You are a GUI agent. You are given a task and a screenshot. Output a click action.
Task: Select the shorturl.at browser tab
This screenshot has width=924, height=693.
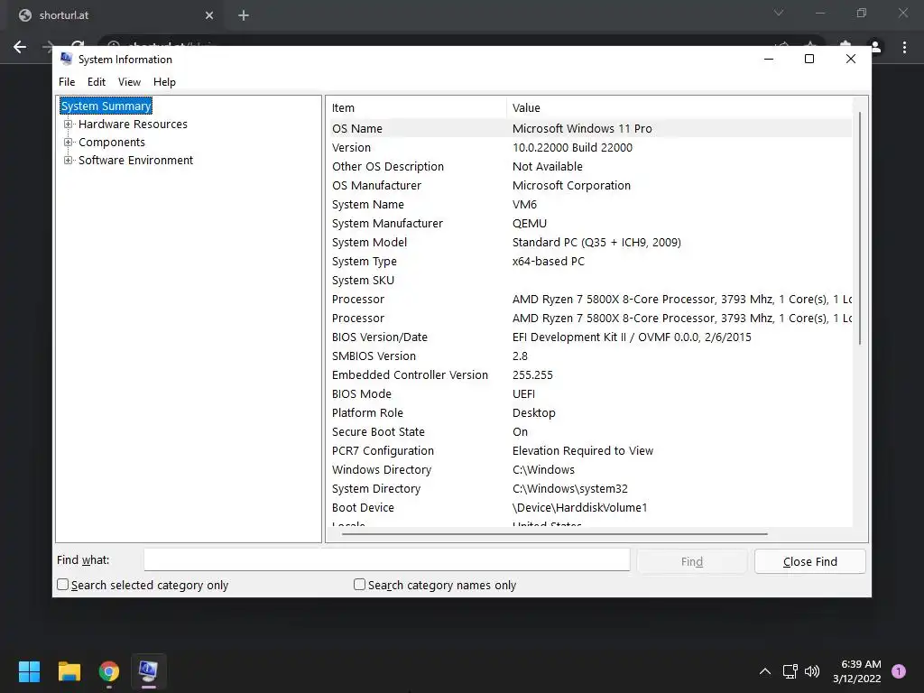115,15
